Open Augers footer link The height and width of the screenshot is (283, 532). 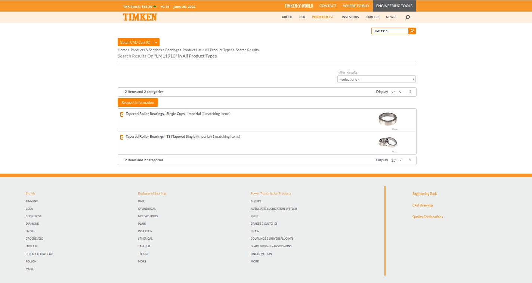(x=256, y=201)
